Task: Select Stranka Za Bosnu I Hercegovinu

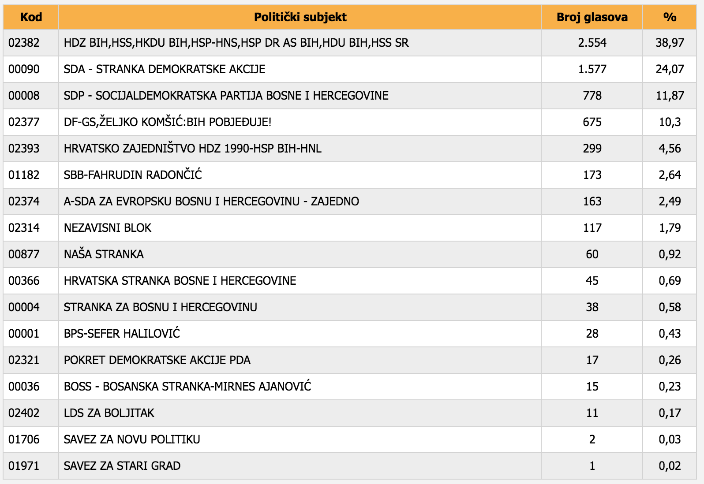Action: click(x=160, y=307)
